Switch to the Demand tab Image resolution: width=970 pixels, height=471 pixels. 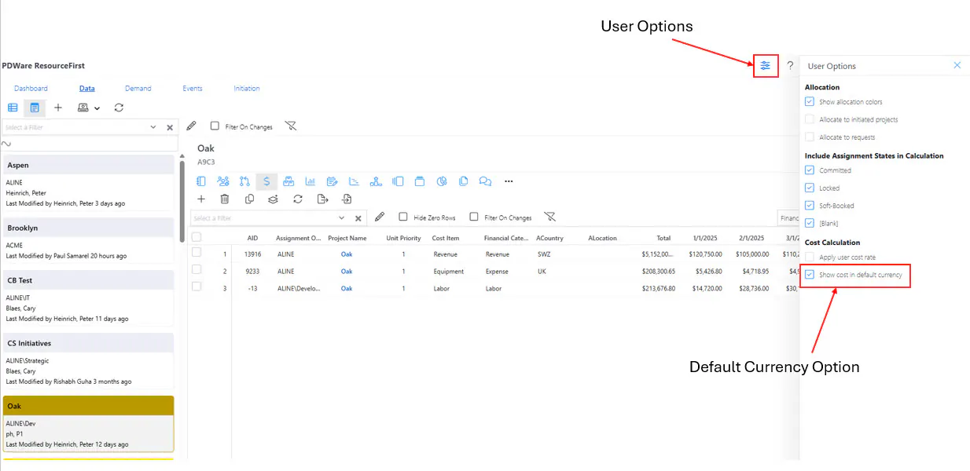coord(138,89)
